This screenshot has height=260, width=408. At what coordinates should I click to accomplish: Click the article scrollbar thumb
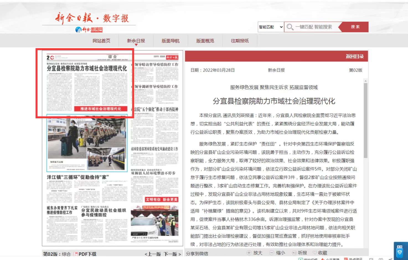(x=365, y=121)
